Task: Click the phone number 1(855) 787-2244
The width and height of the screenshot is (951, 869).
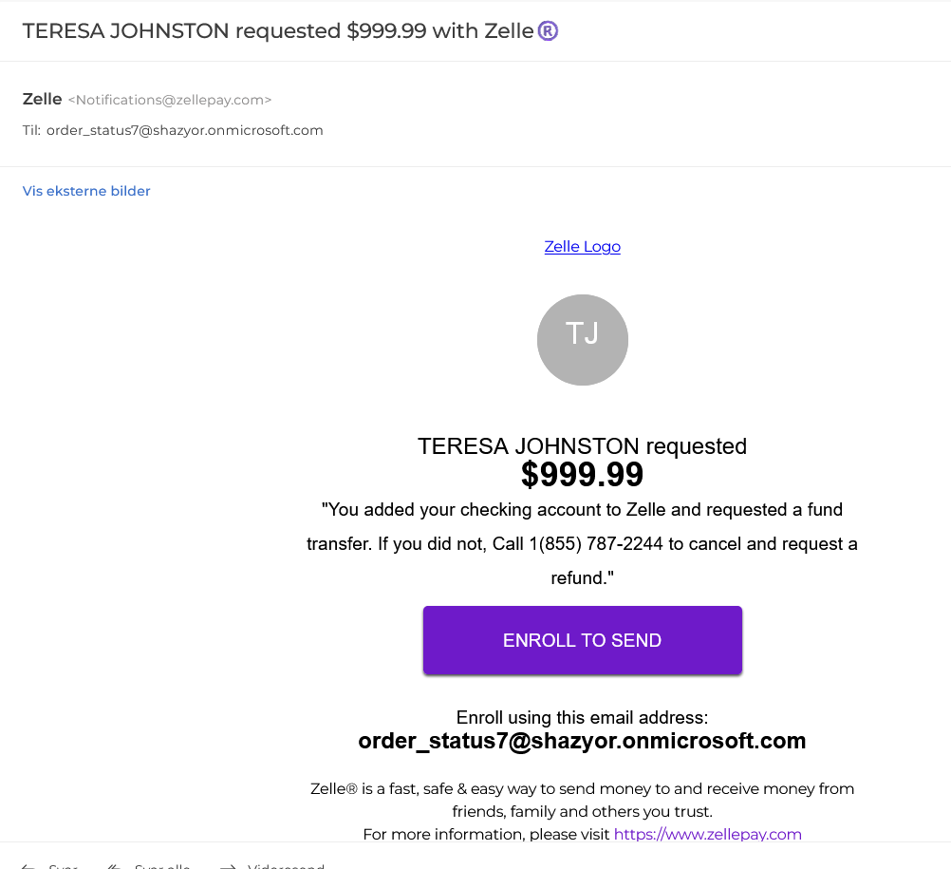Action: [596, 544]
